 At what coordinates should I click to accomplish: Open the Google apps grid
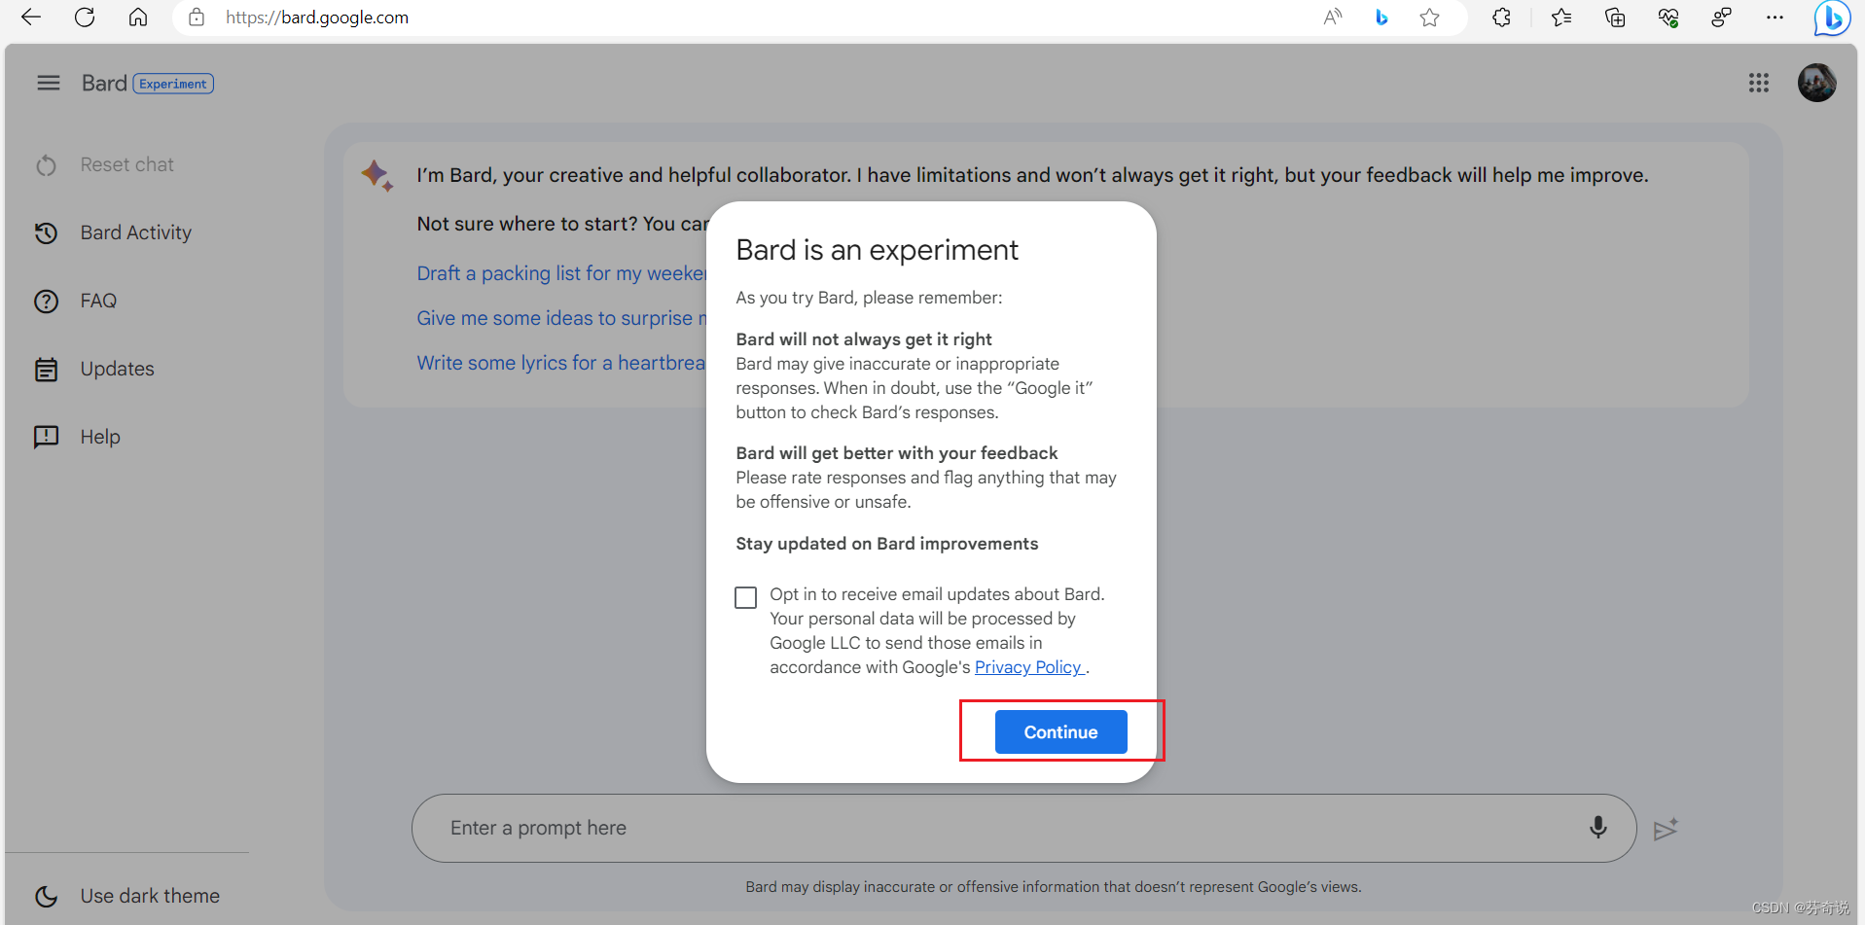click(1758, 84)
